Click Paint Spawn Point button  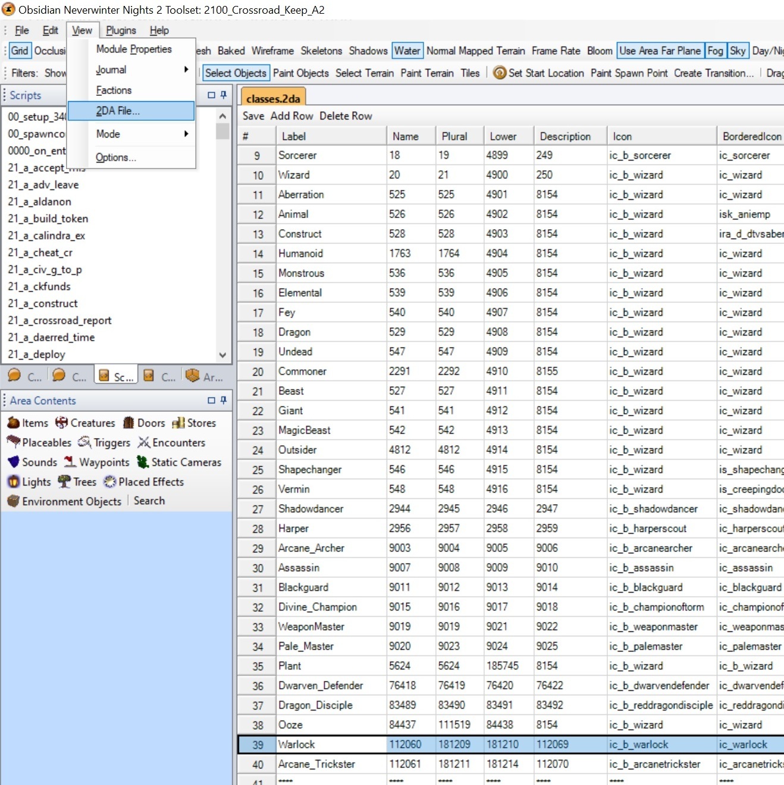coord(629,73)
